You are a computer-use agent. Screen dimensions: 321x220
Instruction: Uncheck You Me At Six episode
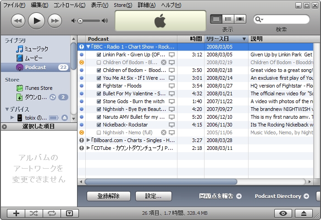click(x=99, y=78)
